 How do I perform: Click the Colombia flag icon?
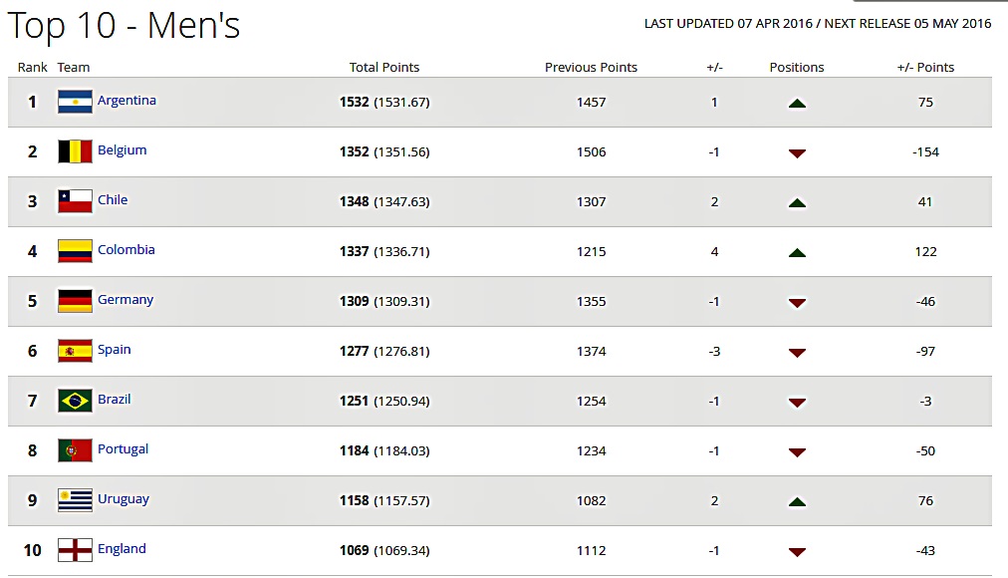coord(76,251)
